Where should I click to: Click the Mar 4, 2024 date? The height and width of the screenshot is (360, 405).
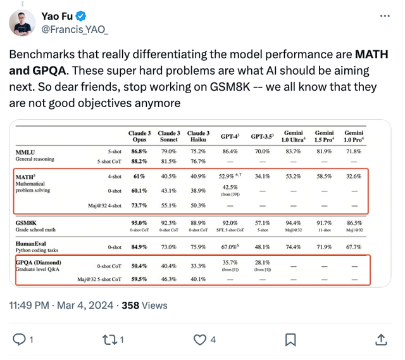coord(85,305)
